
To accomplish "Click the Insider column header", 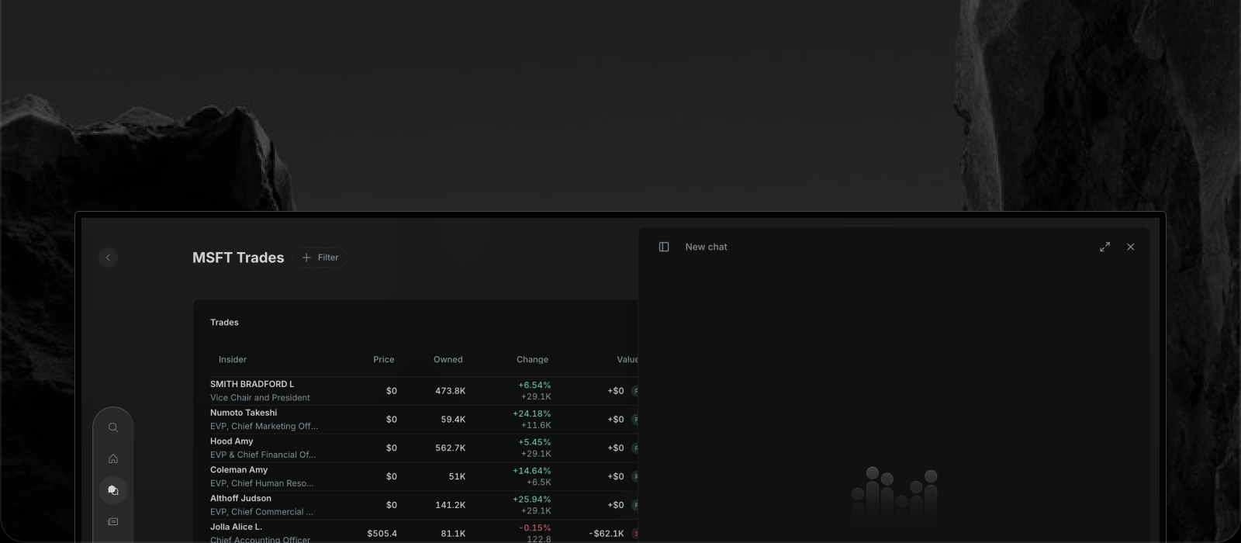I will click(233, 360).
